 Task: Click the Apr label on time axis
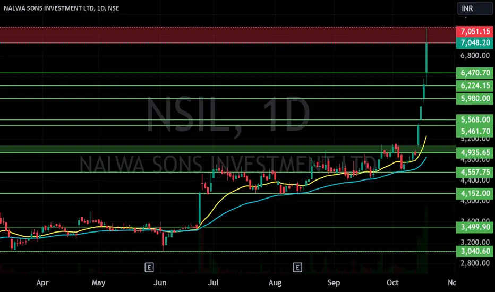[42, 282]
